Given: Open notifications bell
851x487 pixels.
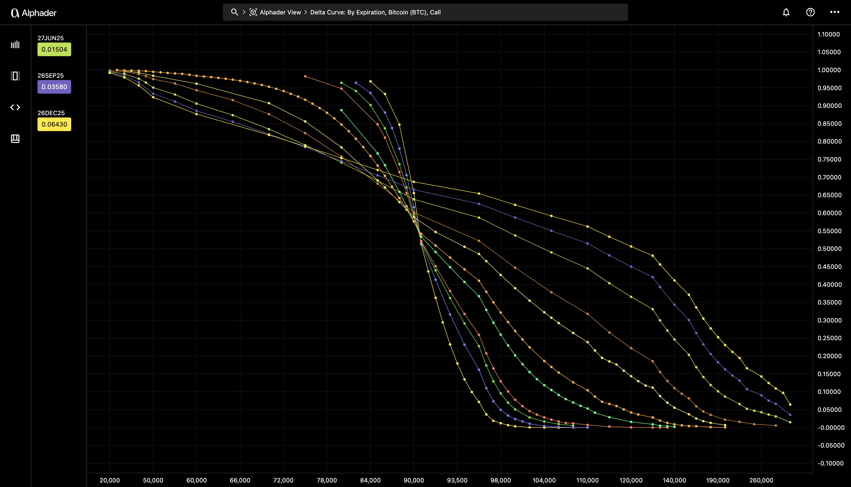Looking at the screenshot, I should click(786, 12).
